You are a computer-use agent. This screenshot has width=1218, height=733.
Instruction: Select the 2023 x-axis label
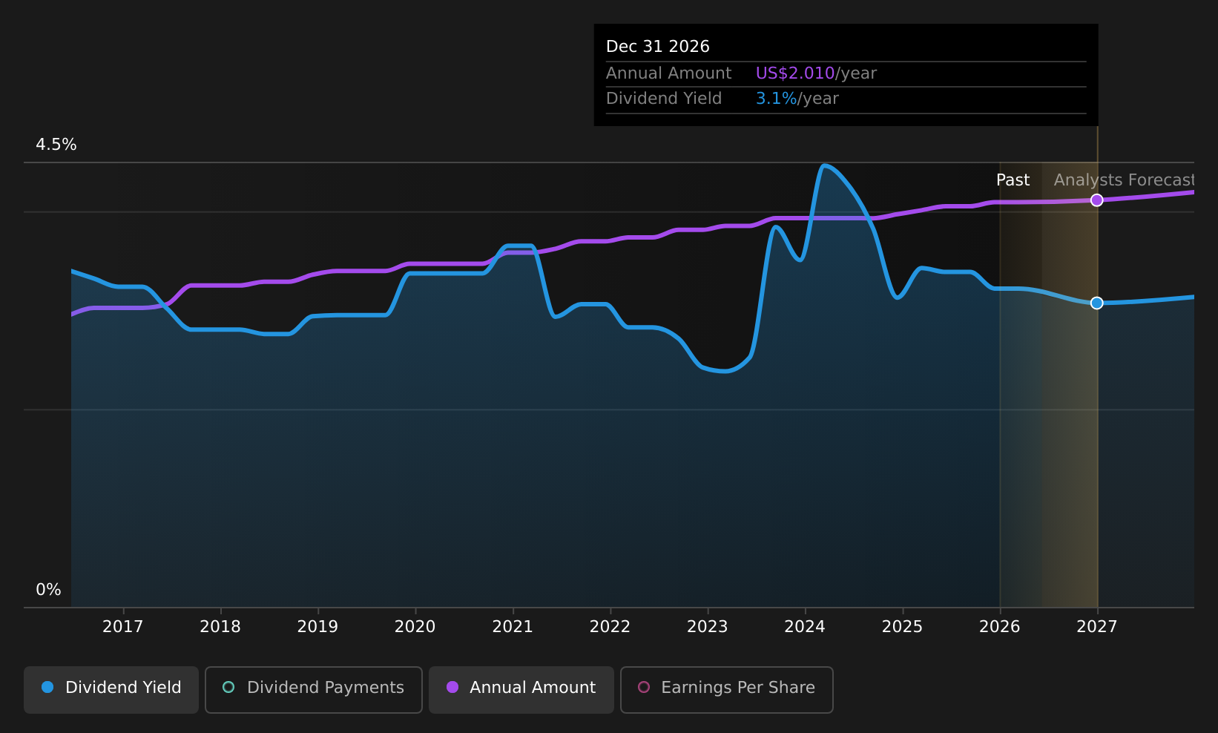coord(708,627)
